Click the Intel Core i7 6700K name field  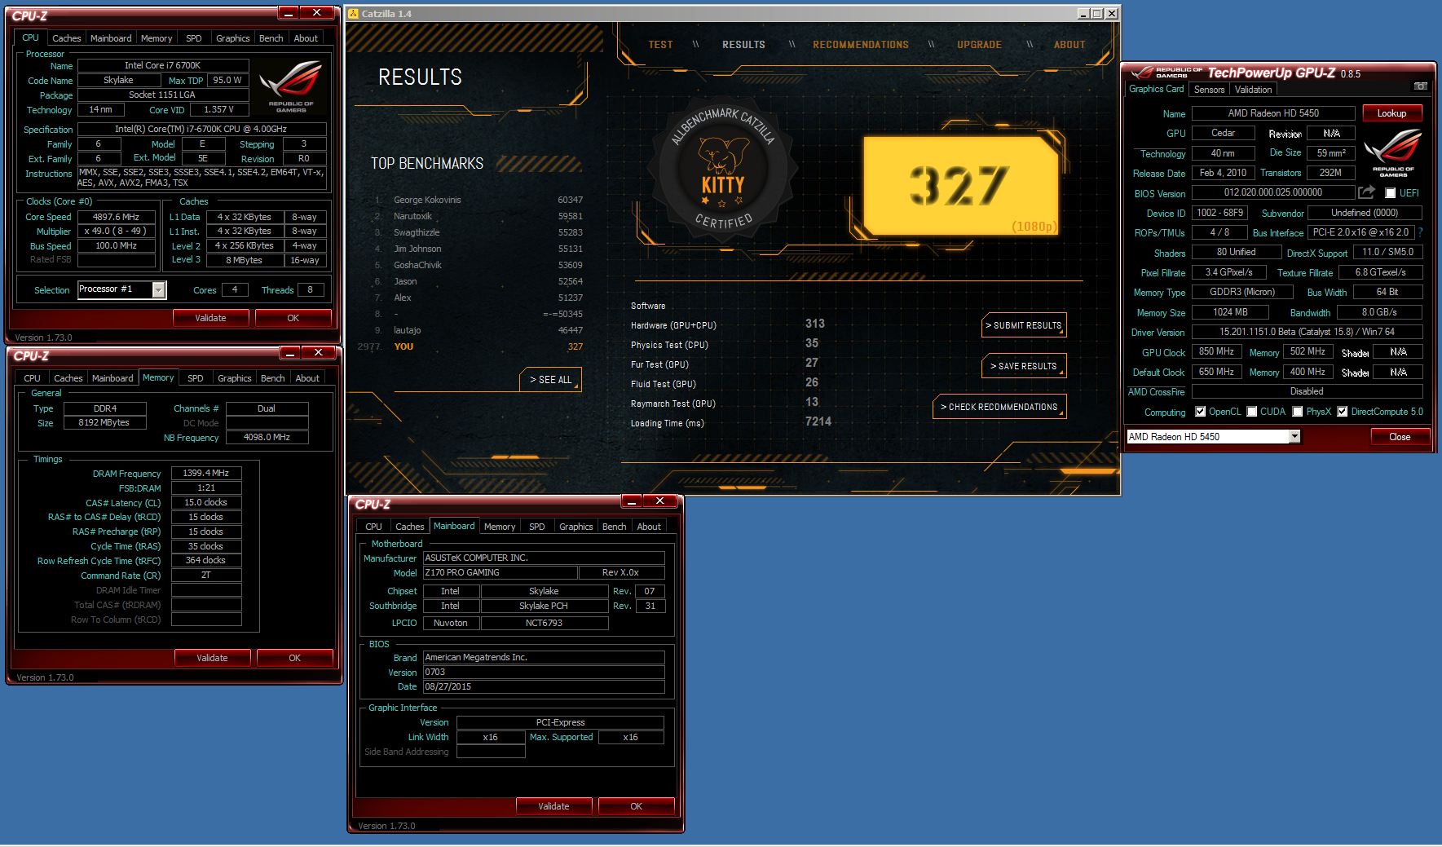pos(162,65)
